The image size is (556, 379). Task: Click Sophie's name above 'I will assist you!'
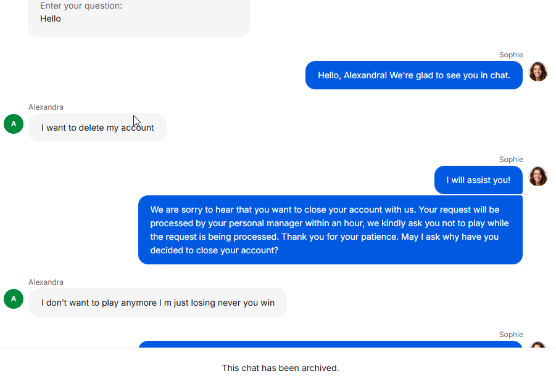511,160
